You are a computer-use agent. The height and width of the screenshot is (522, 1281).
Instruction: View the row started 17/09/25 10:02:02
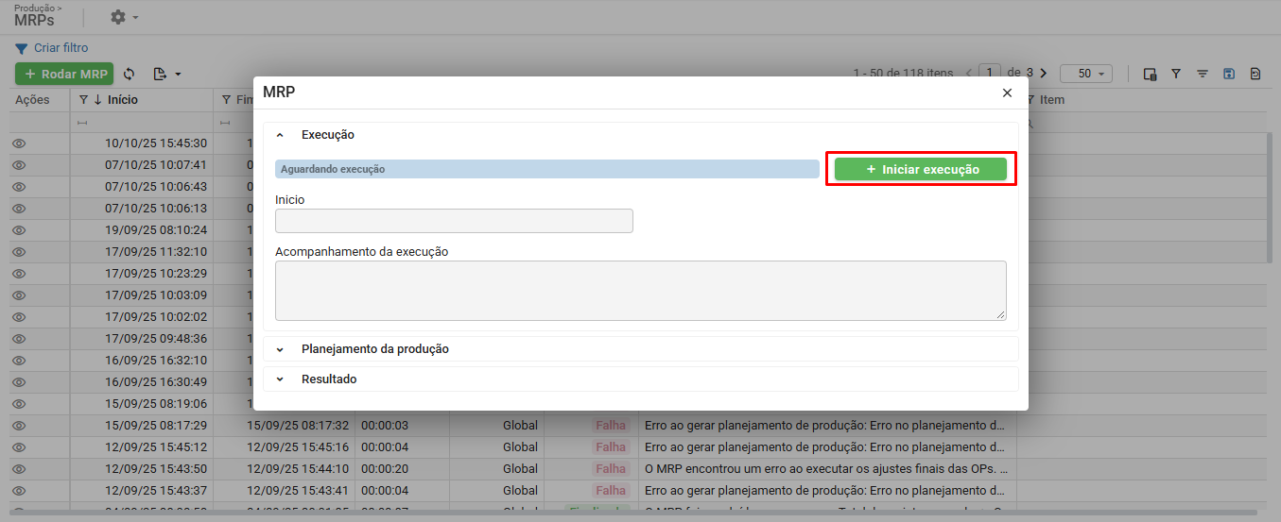click(19, 317)
